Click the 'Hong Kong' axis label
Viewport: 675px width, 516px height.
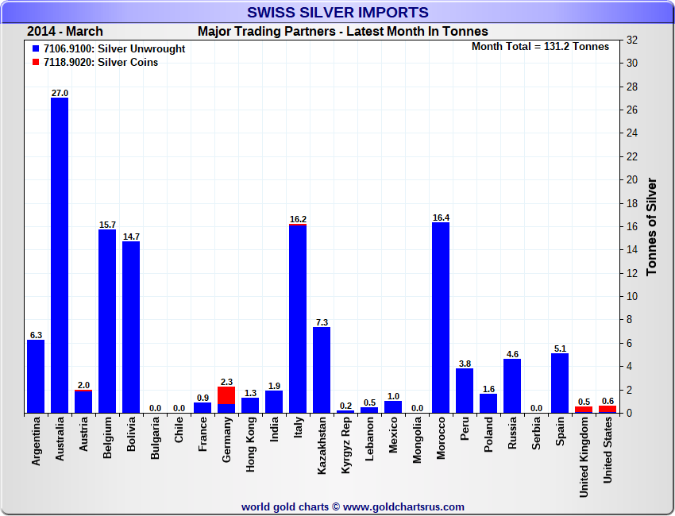(250, 445)
